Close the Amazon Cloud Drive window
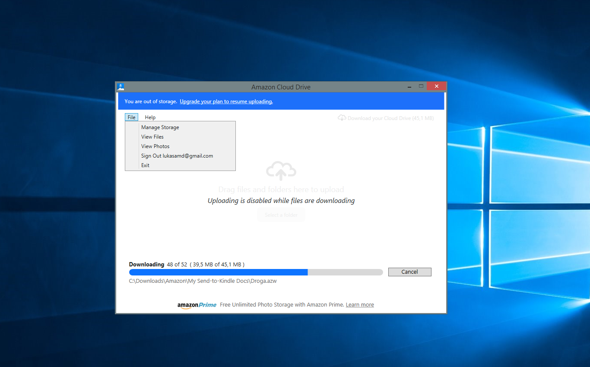The width and height of the screenshot is (590, 367). tap(436, 86)
